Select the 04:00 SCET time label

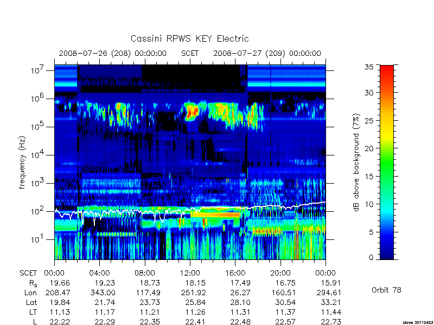pos(99,274)
